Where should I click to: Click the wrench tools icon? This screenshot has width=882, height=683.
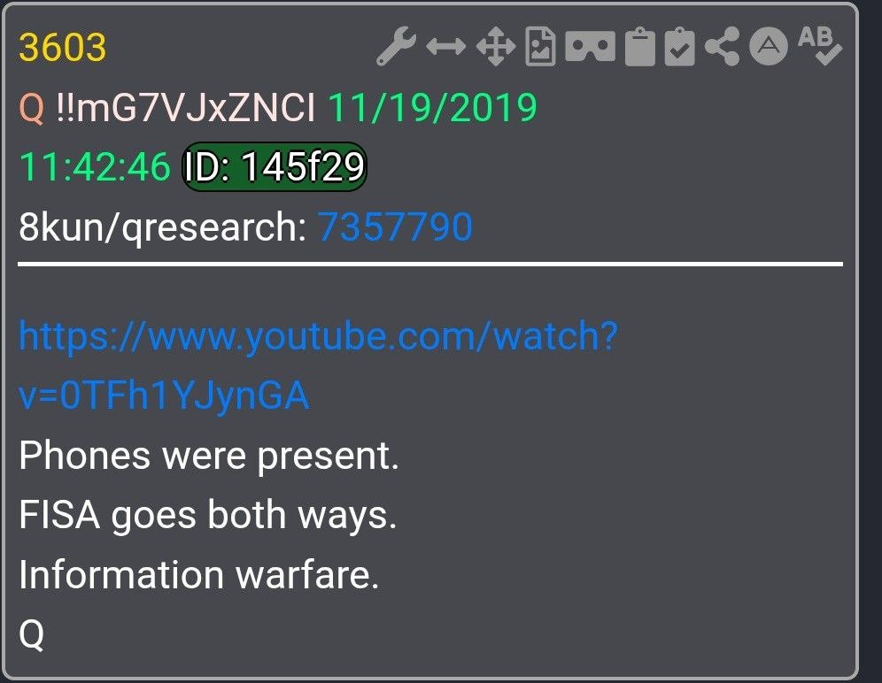(x=396, y=46)
